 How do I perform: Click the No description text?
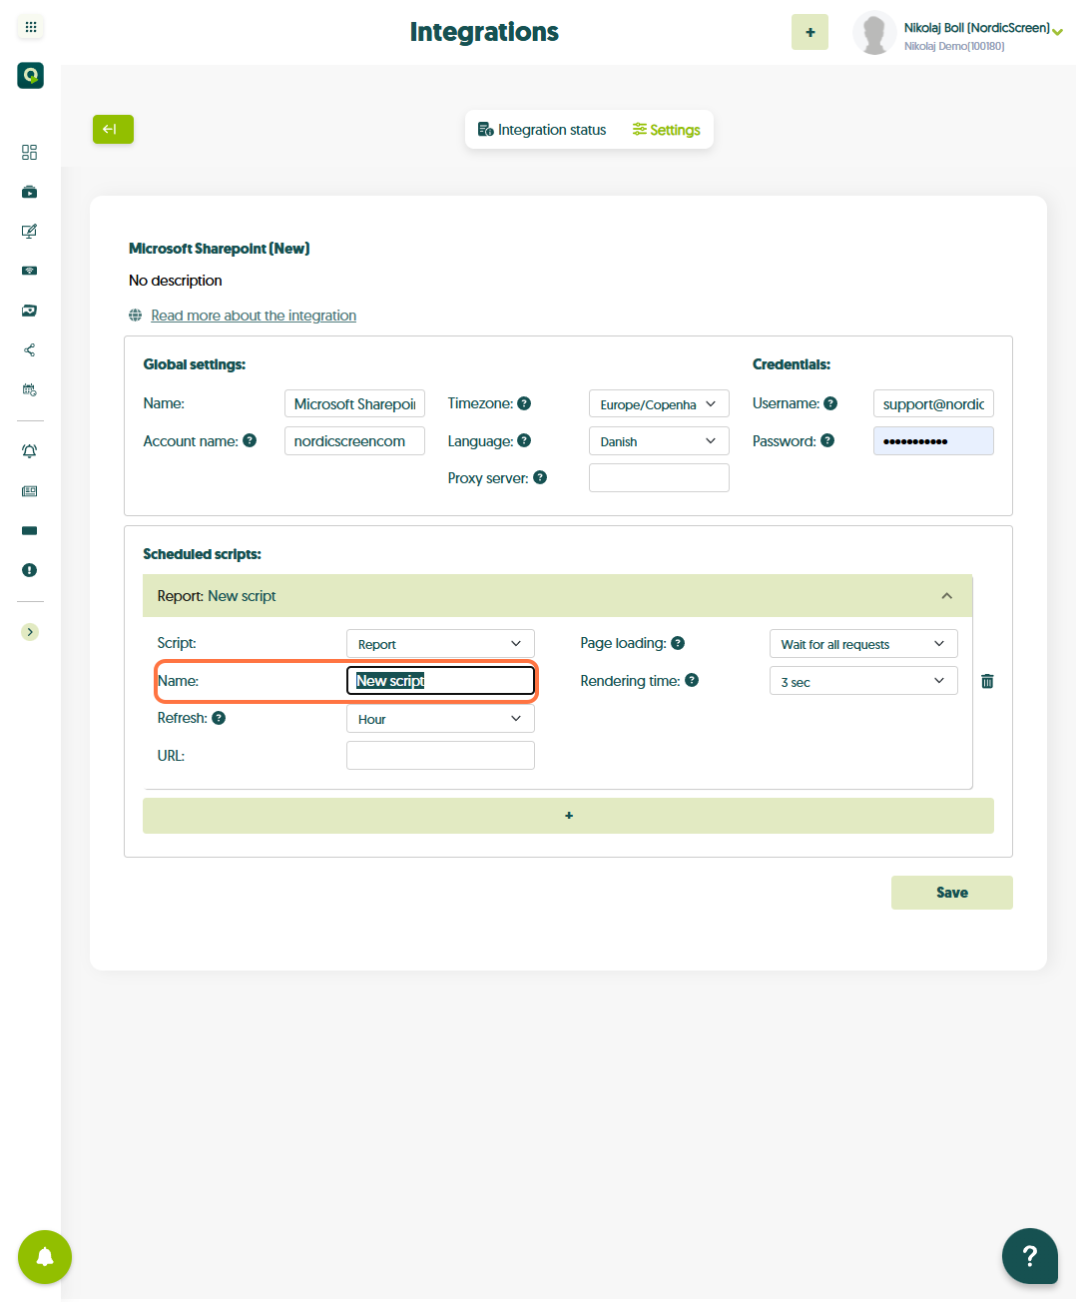[176, 281]
